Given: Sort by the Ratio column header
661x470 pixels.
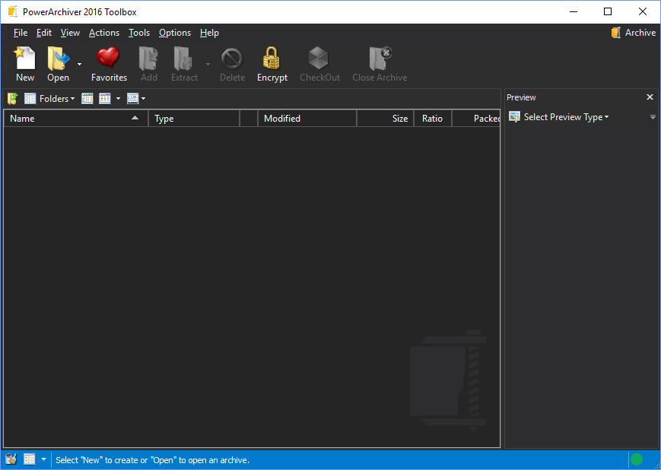Looking at the screenshot, I should click(x=433, y=119).
